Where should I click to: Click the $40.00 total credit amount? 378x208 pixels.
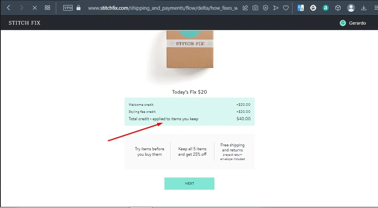pos(243,119)
